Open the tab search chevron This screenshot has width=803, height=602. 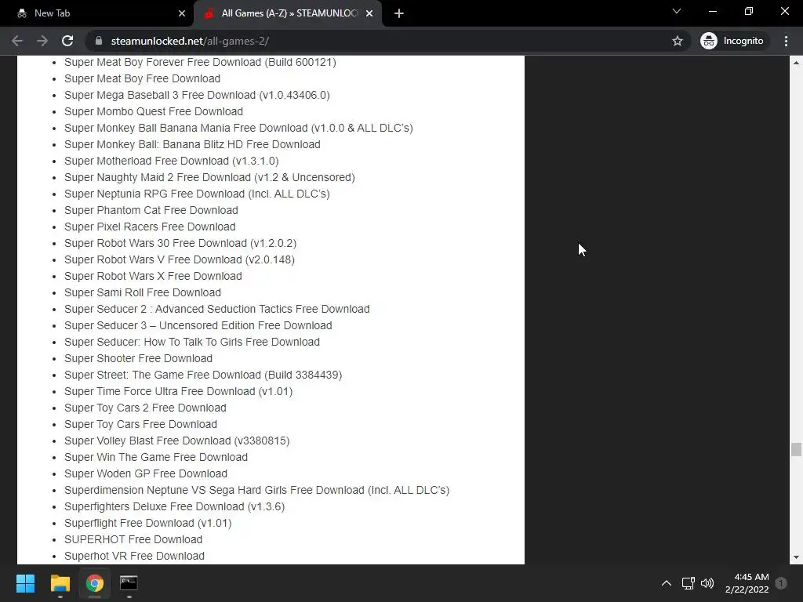coord(677,11)
